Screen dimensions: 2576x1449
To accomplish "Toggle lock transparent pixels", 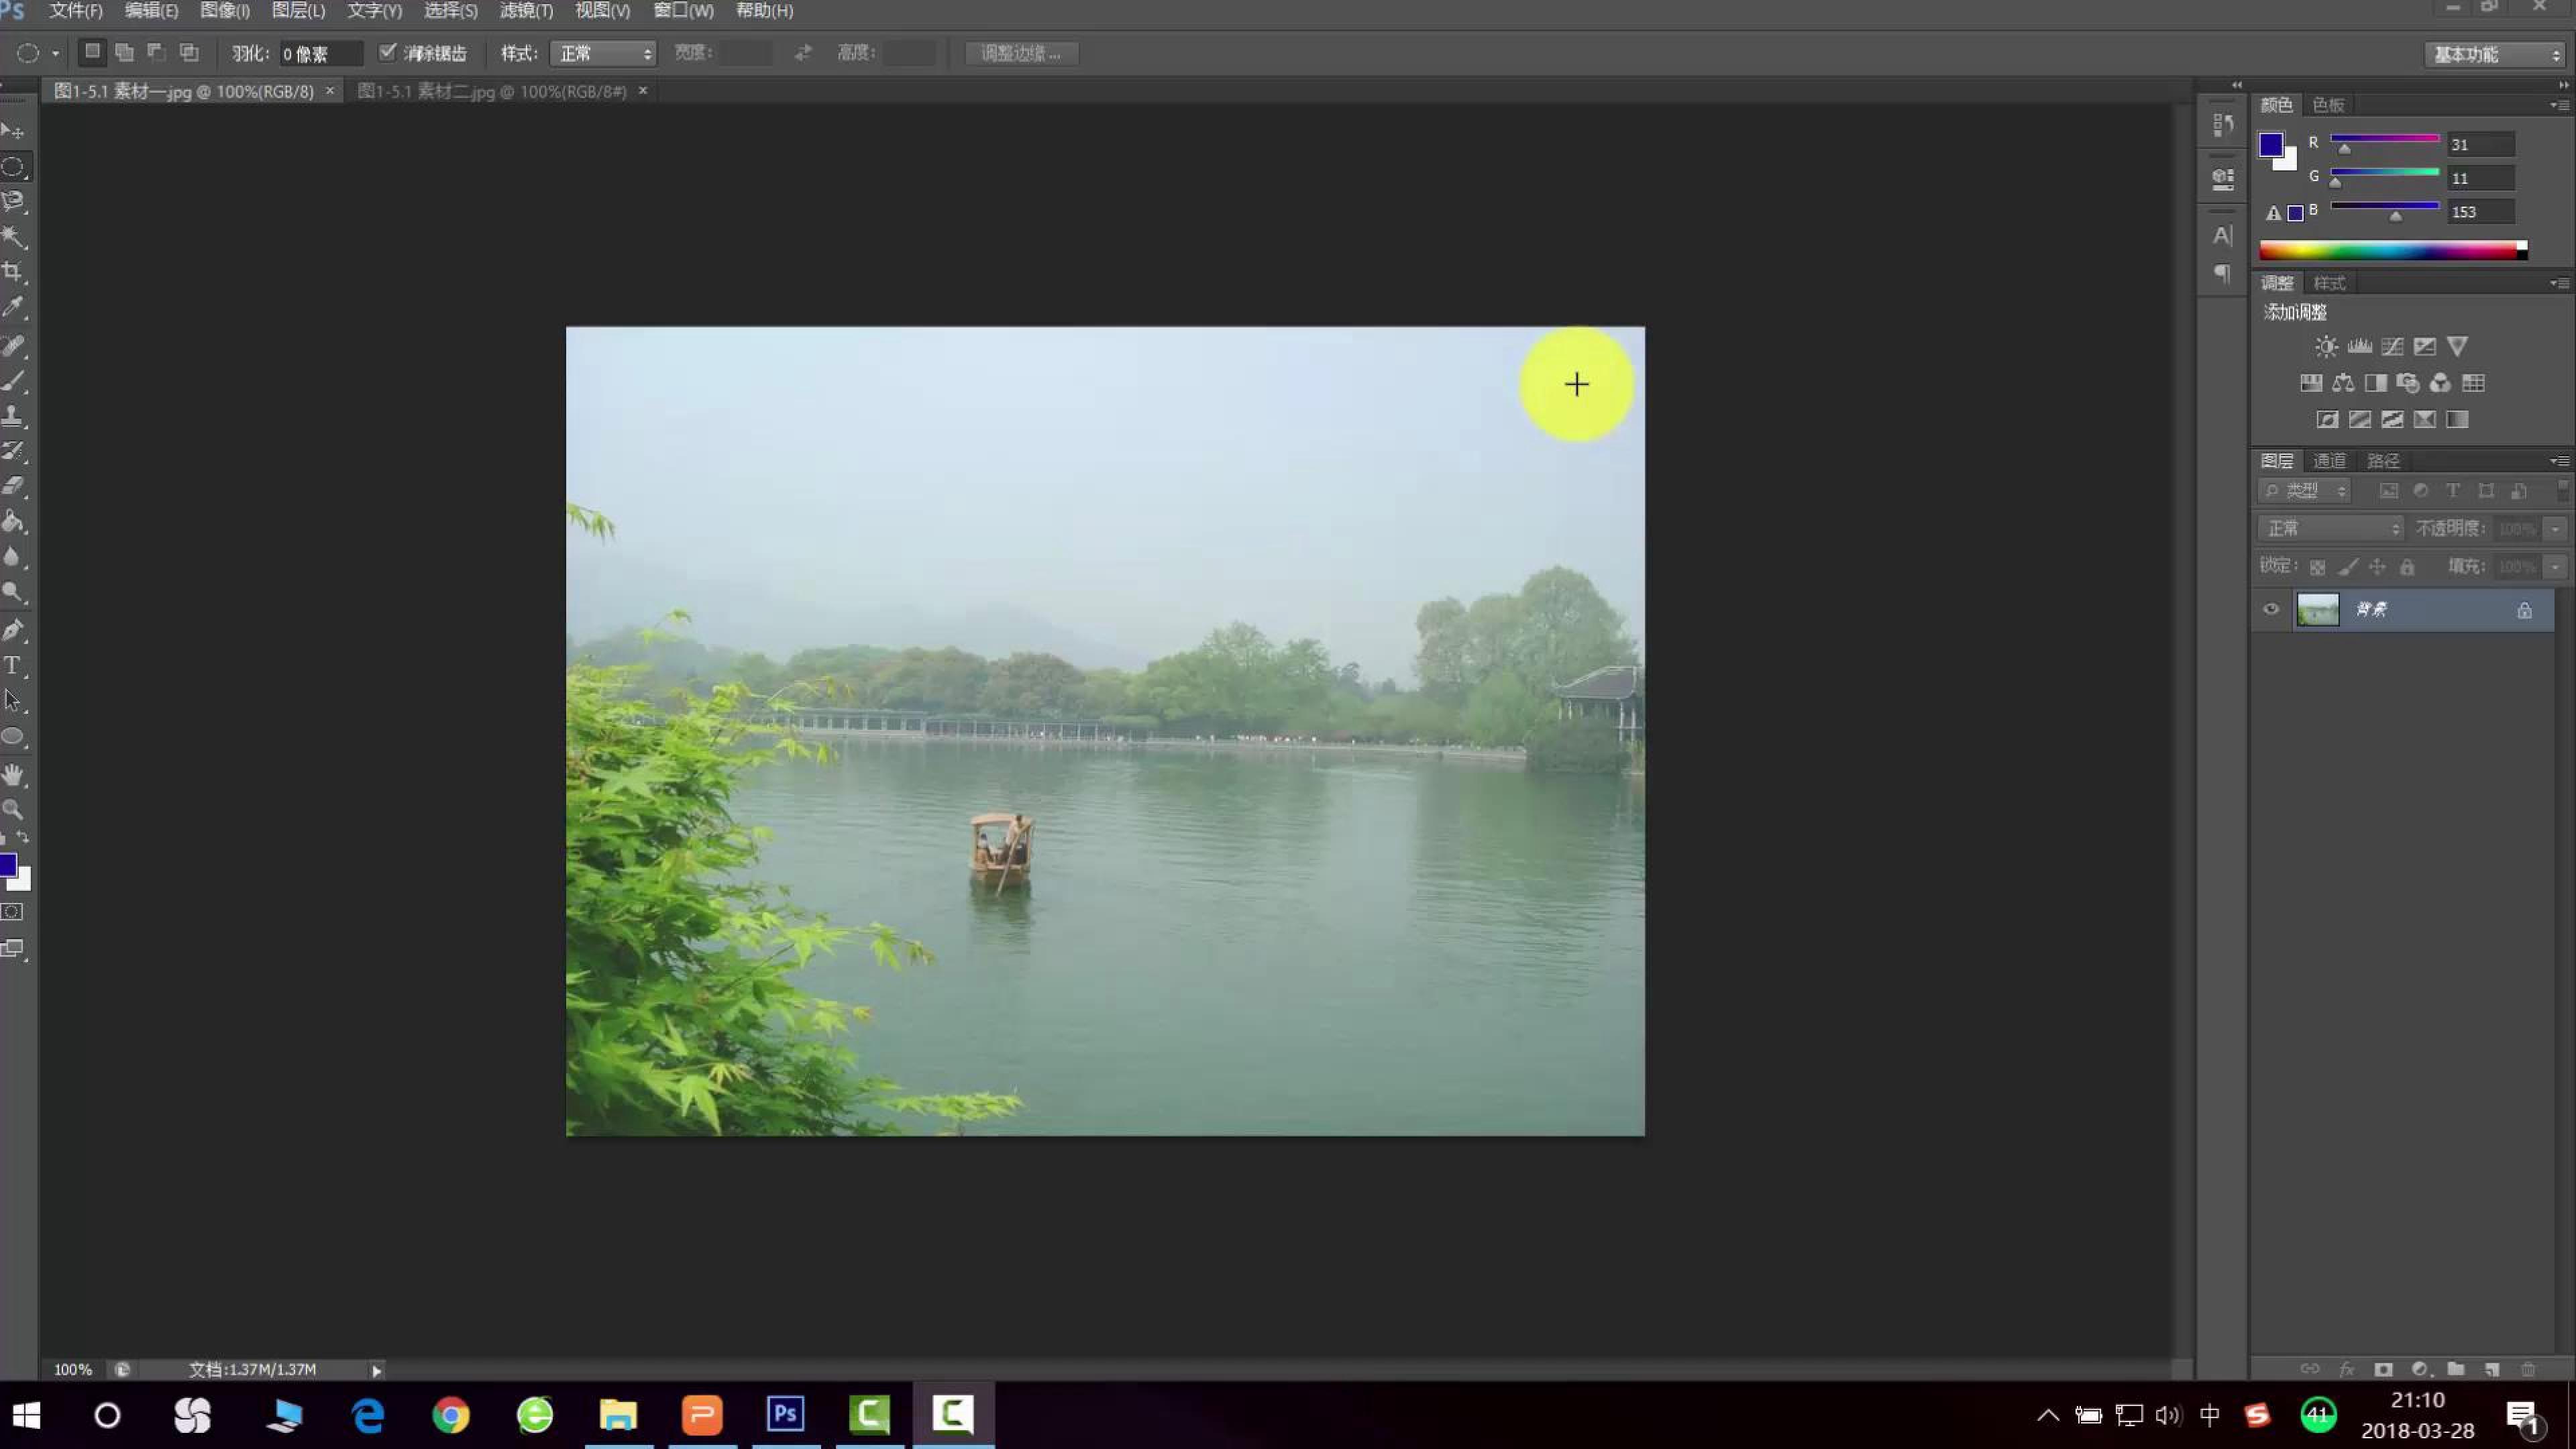I will [x=2317, y=567].
